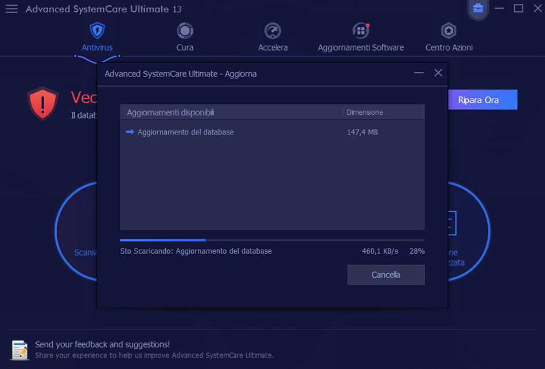Viewport: 545px width, 369px height.
Task: Open Send your feedback and suggestions link
Action: click(103, 344)
